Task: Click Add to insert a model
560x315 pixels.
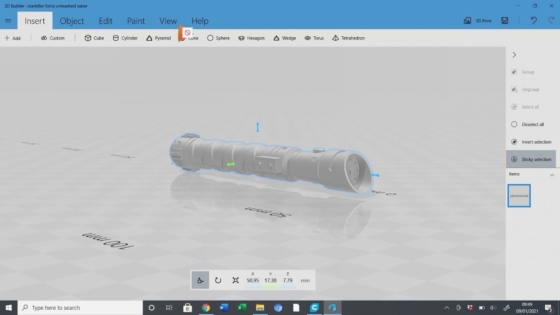Action: (13, 38)
